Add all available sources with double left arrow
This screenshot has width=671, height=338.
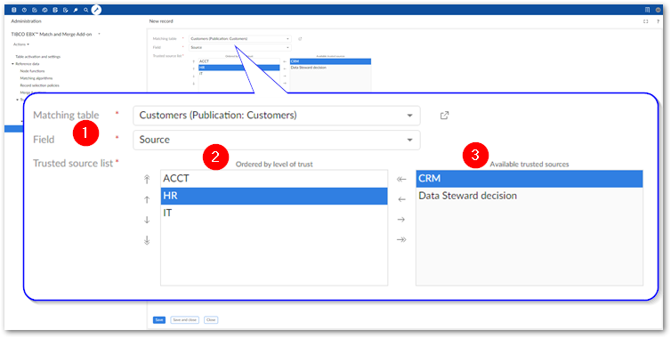[401, 180]
